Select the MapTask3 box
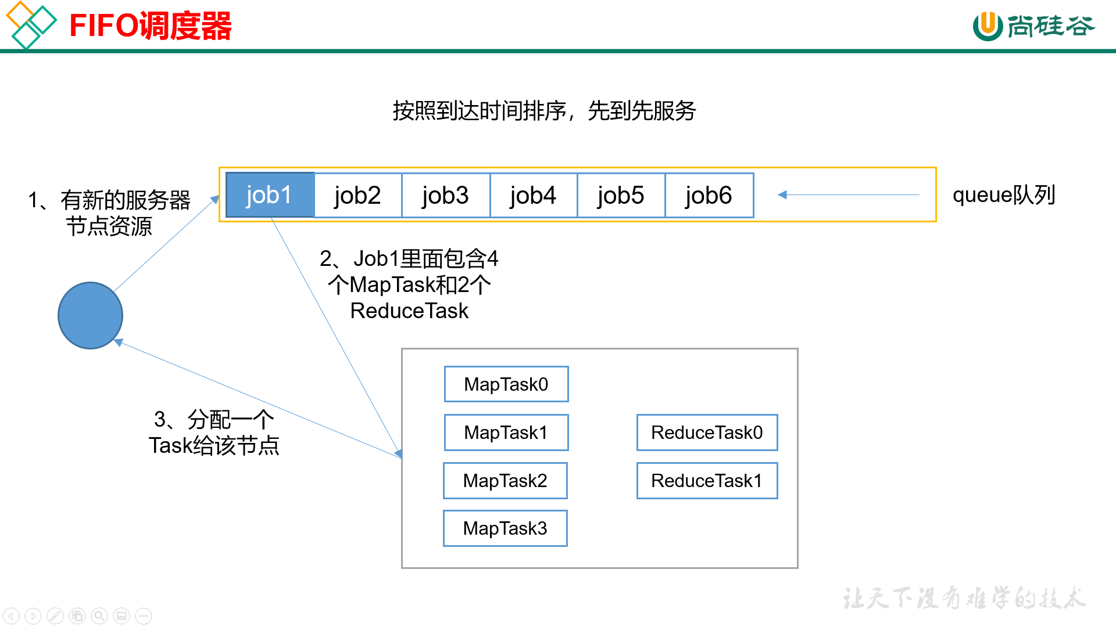This screenshot has width=1116, height=627. pyautogui.click(x=505, y=528)
